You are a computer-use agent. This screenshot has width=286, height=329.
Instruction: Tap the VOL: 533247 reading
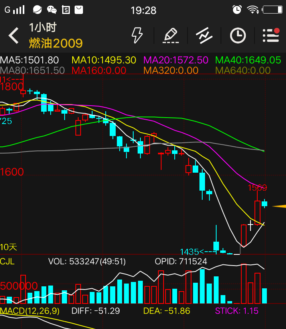(x=87, y=262)
